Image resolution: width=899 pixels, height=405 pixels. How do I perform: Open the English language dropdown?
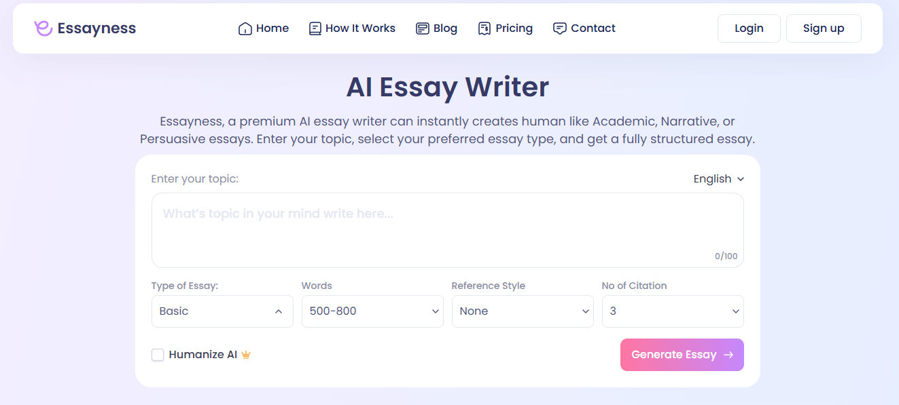pyautogui.click(x=718, y=178)
